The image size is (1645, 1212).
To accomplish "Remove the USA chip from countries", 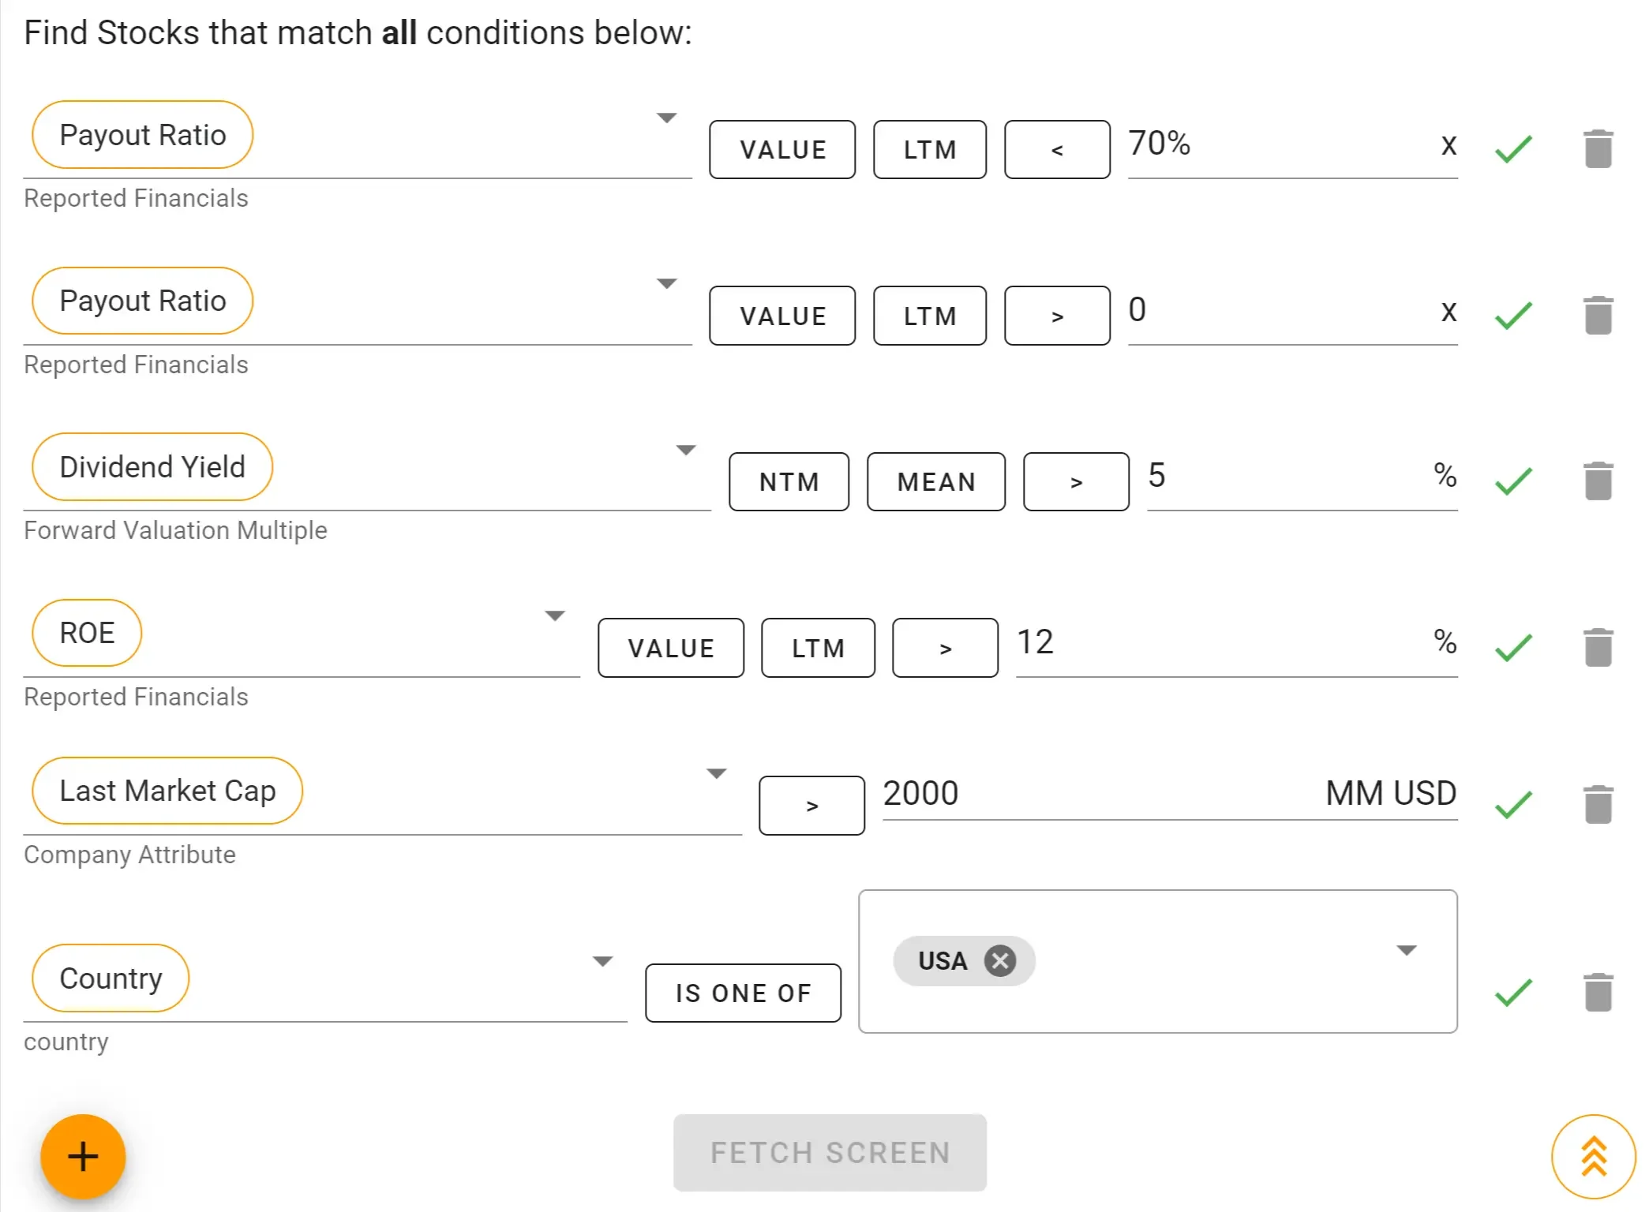I will (1000, 960).
